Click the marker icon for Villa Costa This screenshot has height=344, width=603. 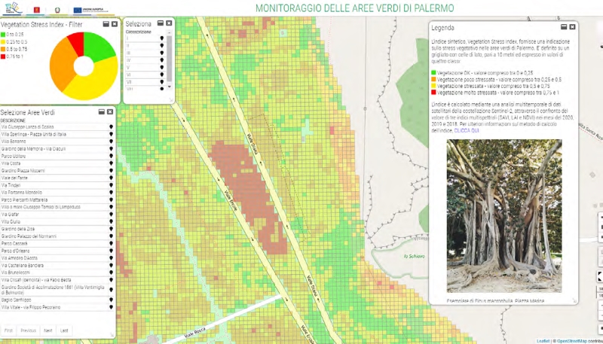coord(111,163)
